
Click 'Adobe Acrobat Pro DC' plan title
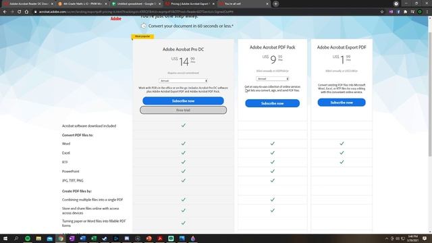click(x=183, y=49)
